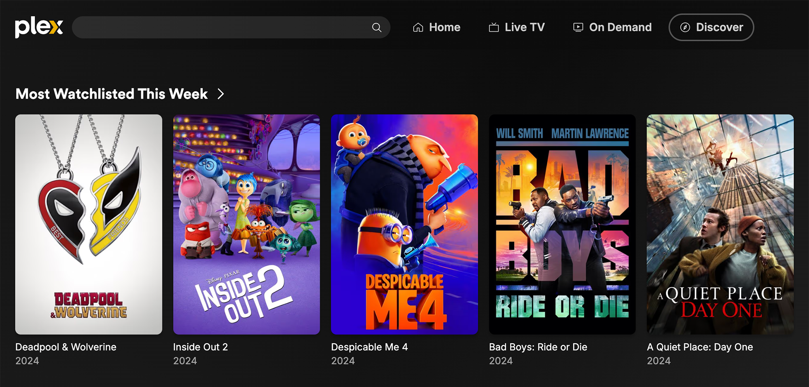Screen dimensions: 809x387
Task: Focus the search input field
Action: tap(231, 27)
